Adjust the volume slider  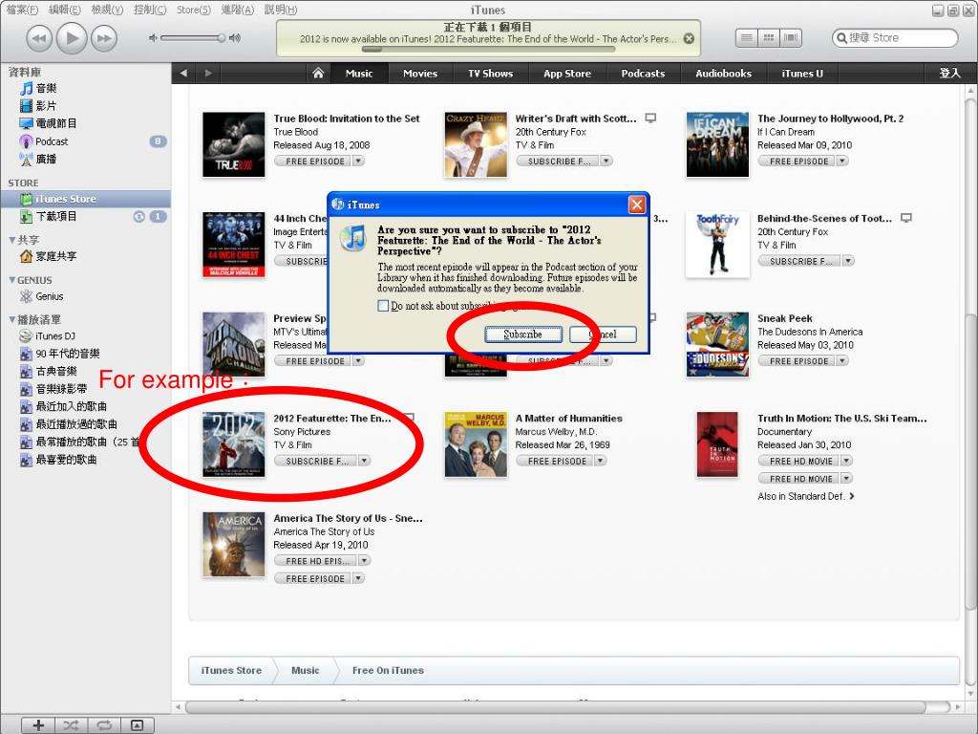(x=193, y=38)
